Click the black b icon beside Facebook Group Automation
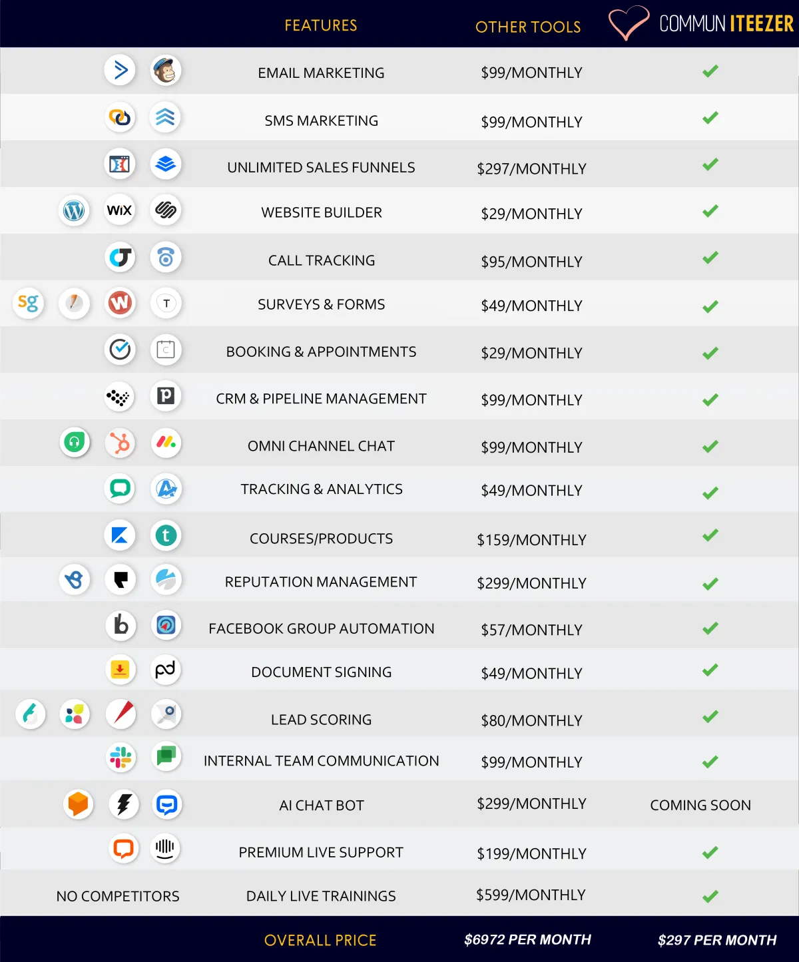 coord(121,625)
